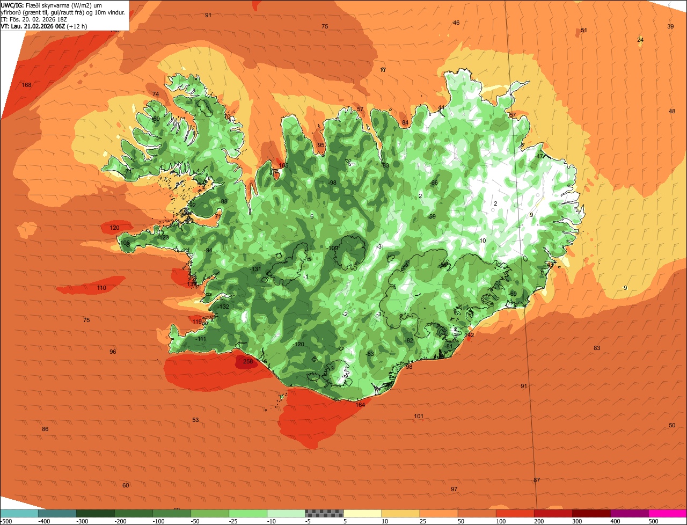Viewport: 687px width, 525px height.
Task: Click the value 84 on the north coast
Action: pos(405,122)
